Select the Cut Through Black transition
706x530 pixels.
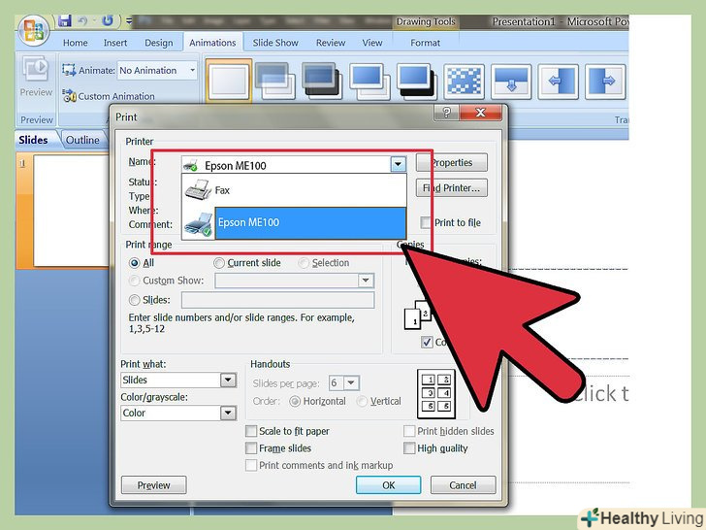click(417, 82)
